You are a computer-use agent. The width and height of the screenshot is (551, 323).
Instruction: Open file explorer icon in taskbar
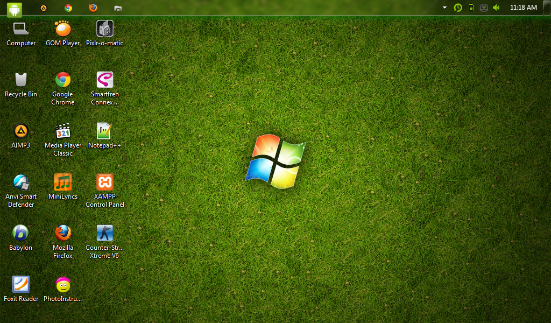click(x=118, y=8)
